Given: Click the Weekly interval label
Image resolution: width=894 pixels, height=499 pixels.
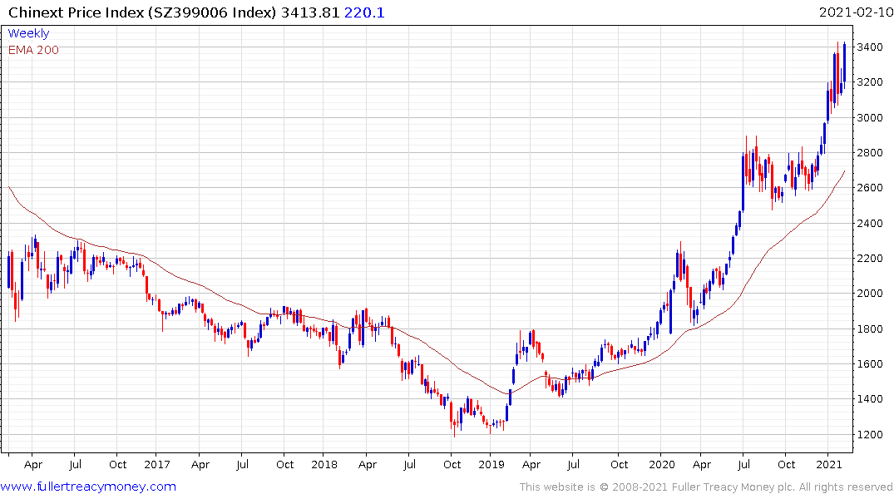Looking at the screenshot, I should tap(28, 33).
